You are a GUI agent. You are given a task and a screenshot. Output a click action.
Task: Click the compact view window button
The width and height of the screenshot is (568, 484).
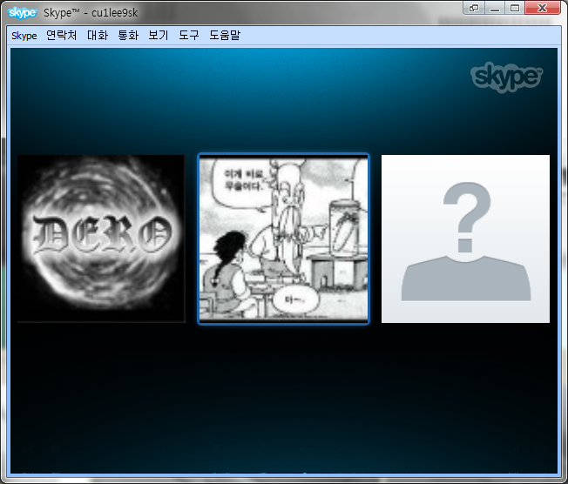click(474, 8)
